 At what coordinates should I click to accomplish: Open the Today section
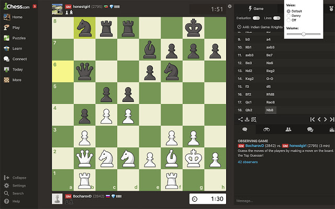point(13,69)
